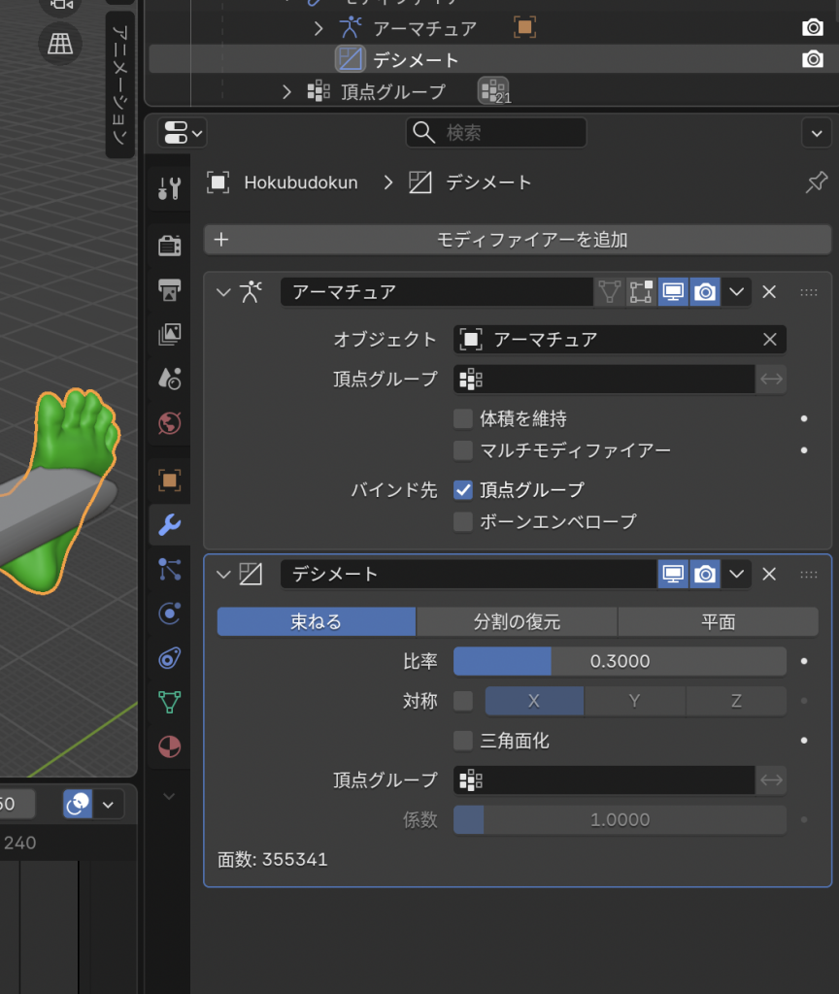Open the Object Data green triangle tab
This screenshot has width=839, height=994.
pos(169,702)
